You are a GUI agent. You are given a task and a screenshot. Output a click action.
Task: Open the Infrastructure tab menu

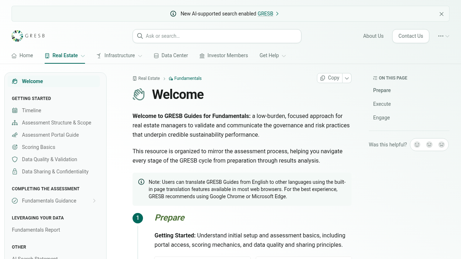119,55
